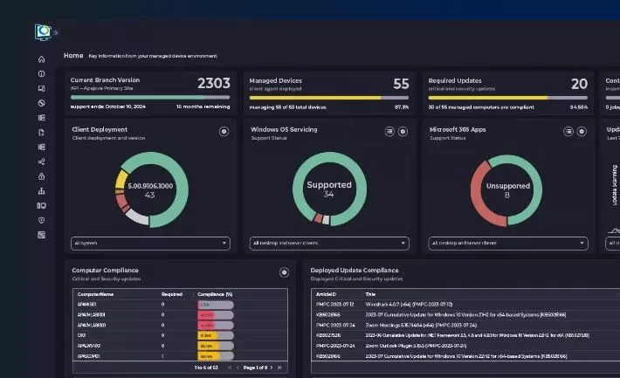
Task: Sort by the ComputerName column header
Action: (96, 294)
